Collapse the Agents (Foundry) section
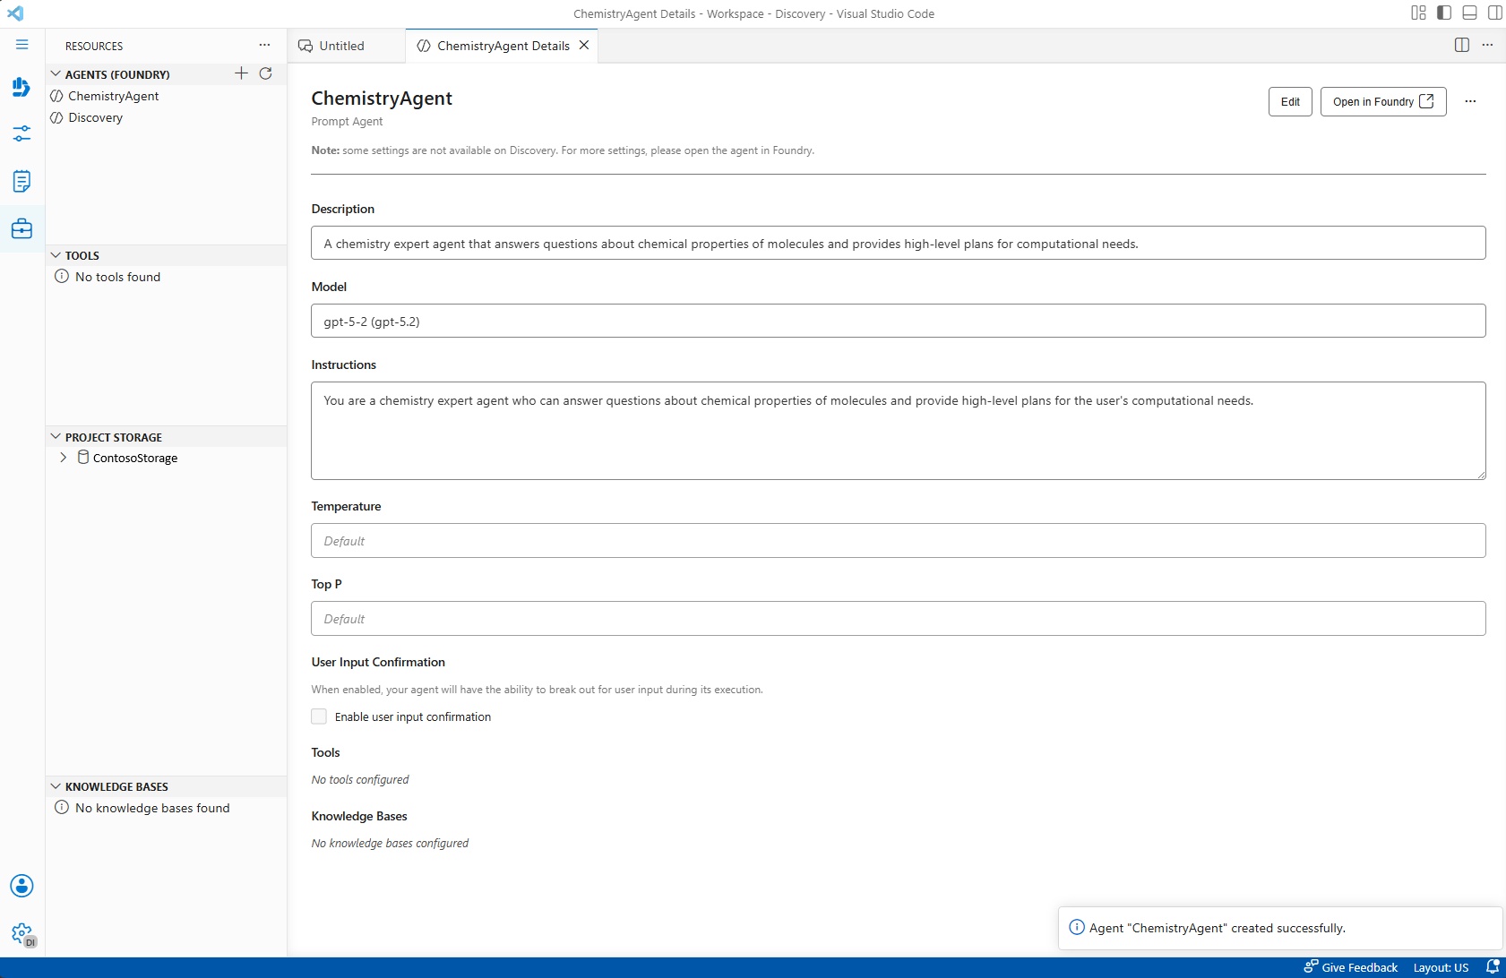 pyautogui.click(x=56, y=74)
